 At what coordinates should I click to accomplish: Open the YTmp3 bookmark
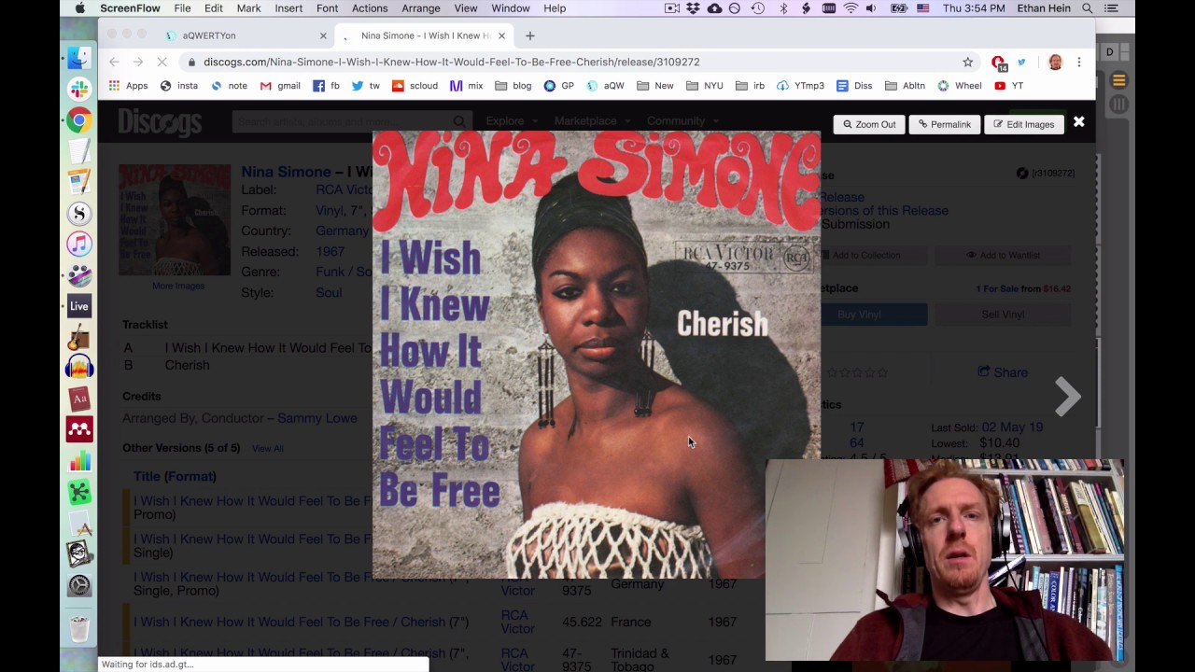coord(800,85)
